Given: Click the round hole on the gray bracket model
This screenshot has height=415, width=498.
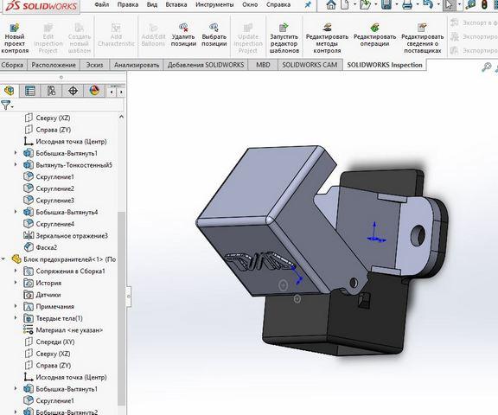Looking at the screenshot, I should pos(418,235).
